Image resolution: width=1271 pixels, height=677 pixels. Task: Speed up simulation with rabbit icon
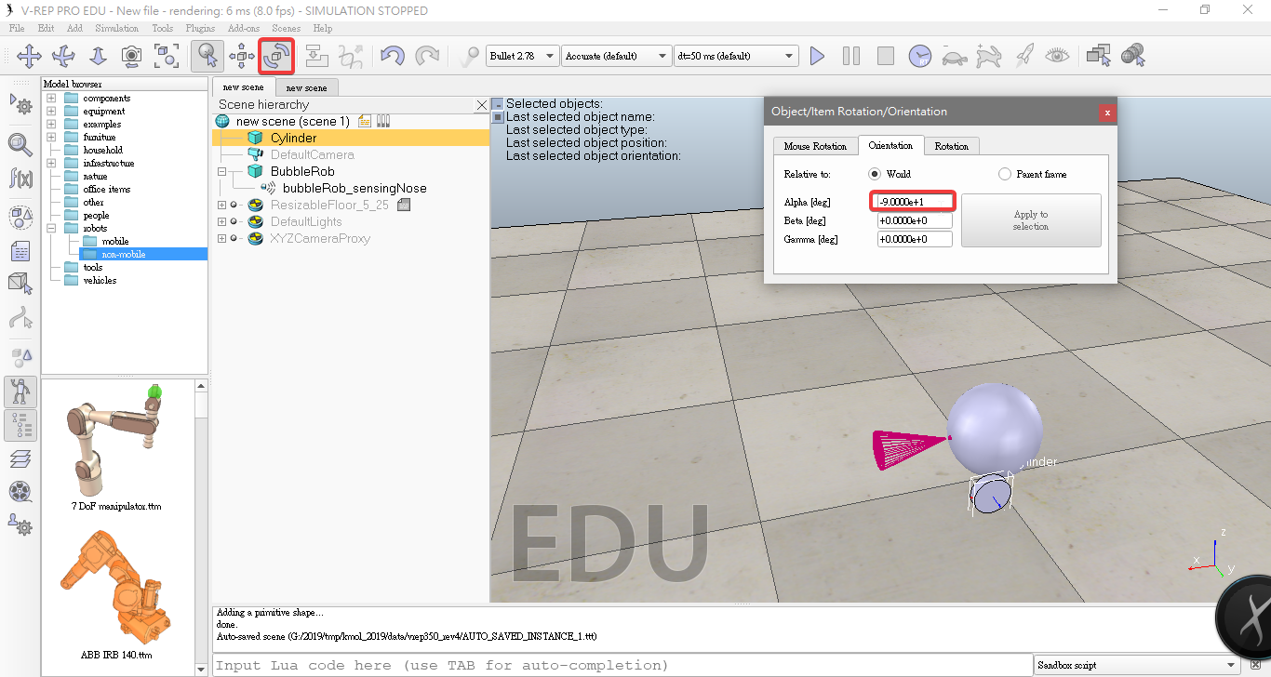tap(989, 56)
